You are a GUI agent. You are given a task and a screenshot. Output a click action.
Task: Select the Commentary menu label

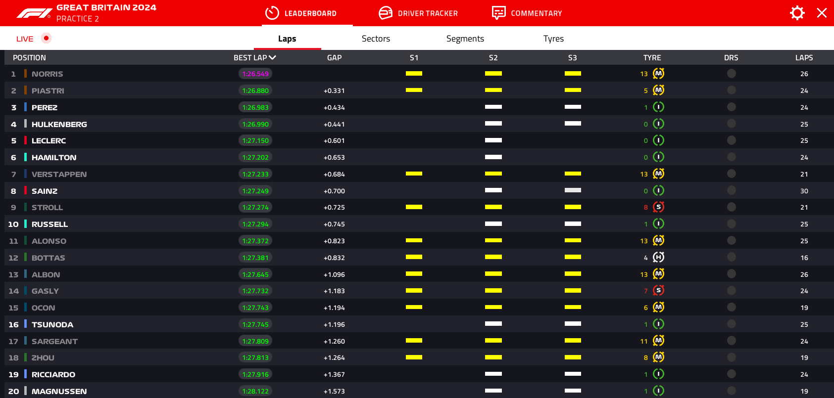click(x=537, y=13)
